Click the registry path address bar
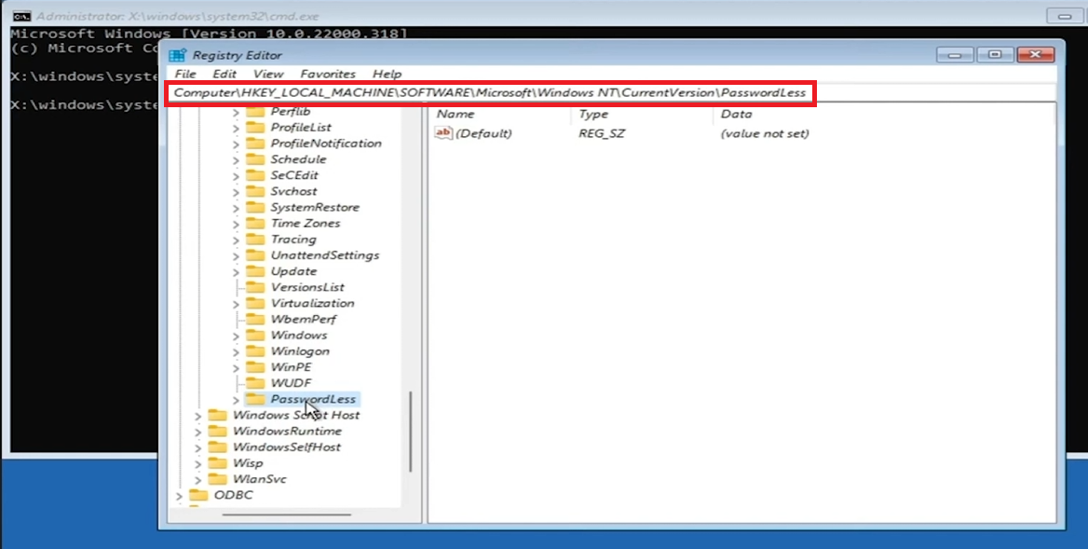Screen dimensions: 1088x549 (490, 93)
